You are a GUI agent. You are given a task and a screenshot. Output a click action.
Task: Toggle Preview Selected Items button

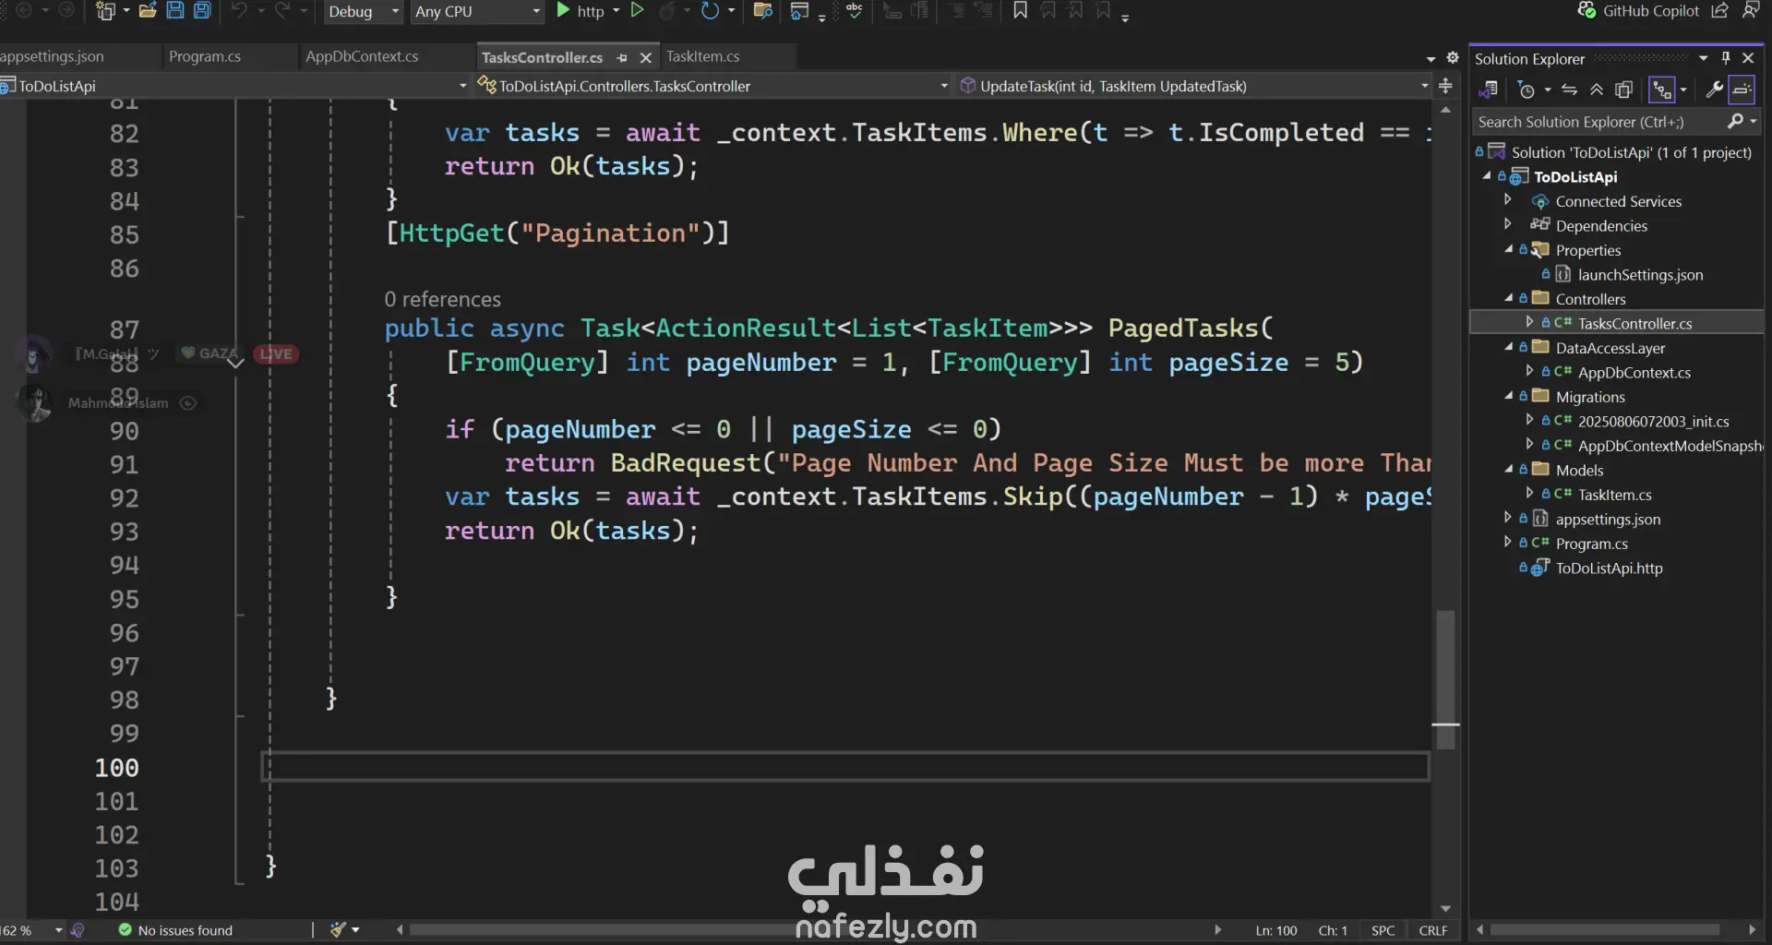pos(1742,90)
